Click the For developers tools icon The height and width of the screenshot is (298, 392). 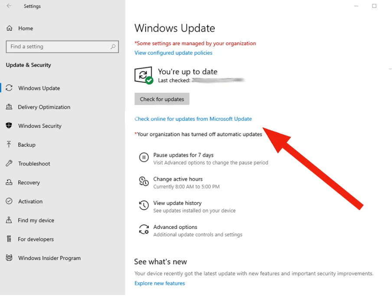[x=9, y=239]
